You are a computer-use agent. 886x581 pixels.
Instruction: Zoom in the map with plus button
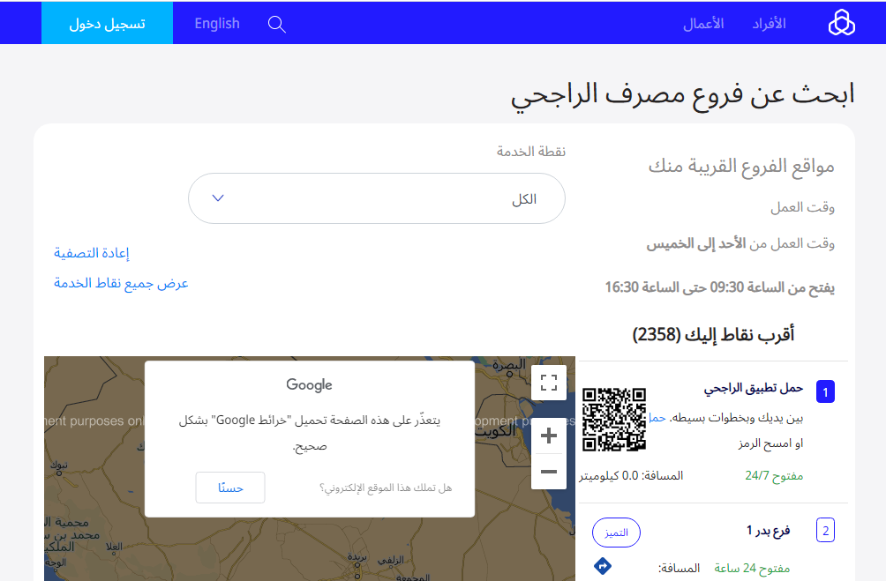click(x=549, y=436)
